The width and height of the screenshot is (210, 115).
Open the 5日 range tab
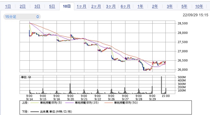(52, 6)
